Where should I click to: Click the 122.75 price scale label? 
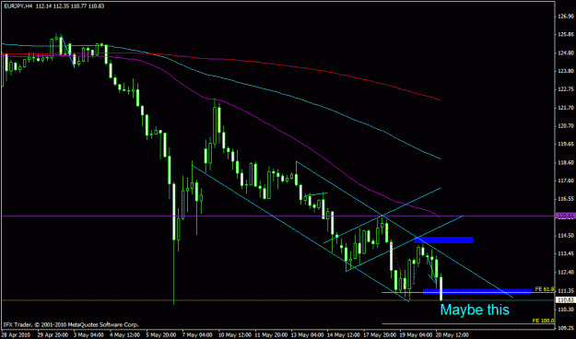[x=566, y=89]
